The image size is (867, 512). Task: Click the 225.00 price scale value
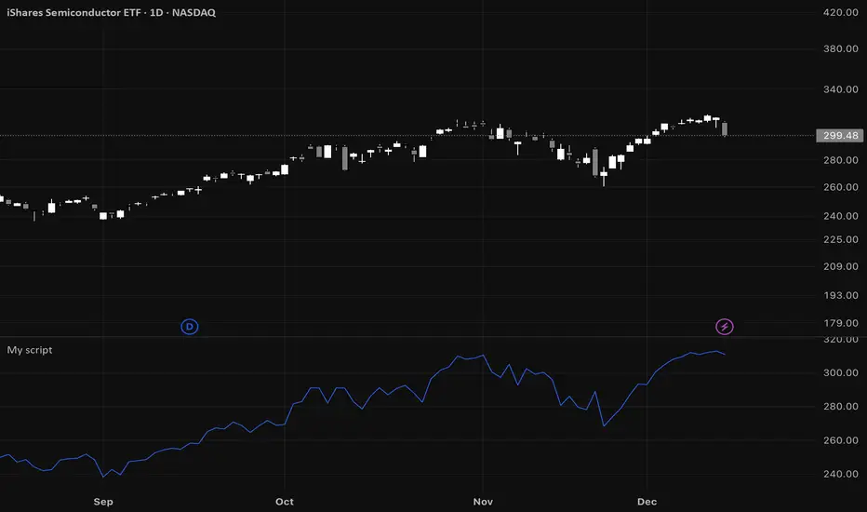coord(840,239)
